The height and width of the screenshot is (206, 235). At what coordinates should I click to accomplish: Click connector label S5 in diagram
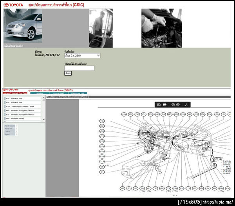tap(136, 188)
